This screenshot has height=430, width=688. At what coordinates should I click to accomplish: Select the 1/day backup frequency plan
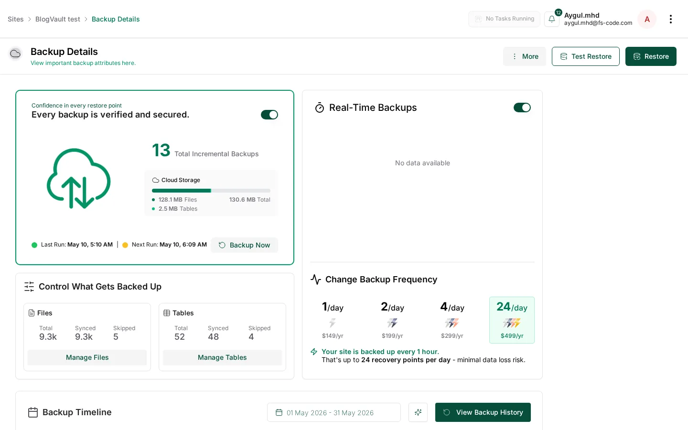coord(333,320)
